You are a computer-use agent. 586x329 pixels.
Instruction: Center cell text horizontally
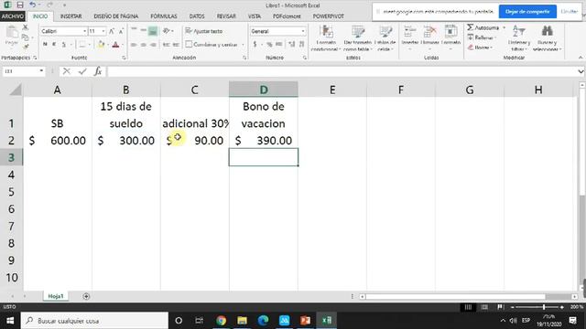tap(143, 45)
